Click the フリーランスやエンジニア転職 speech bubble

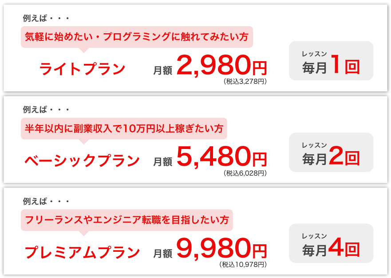(127, 219)
